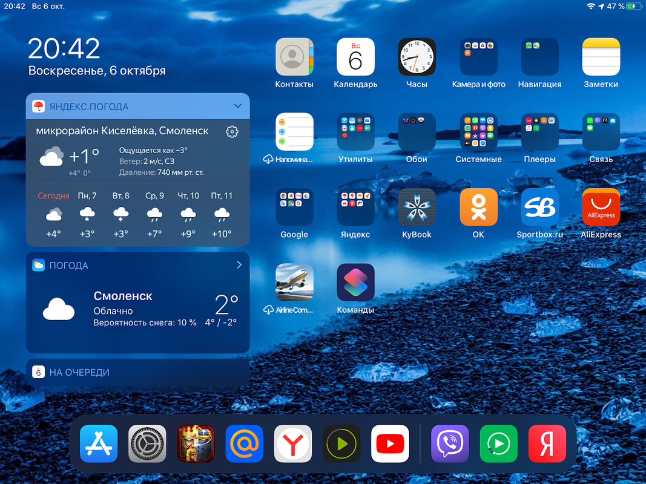Screen dimensions: 646x484
Task: Tap the Wi-Fi status icon
Action: [591, 6]
